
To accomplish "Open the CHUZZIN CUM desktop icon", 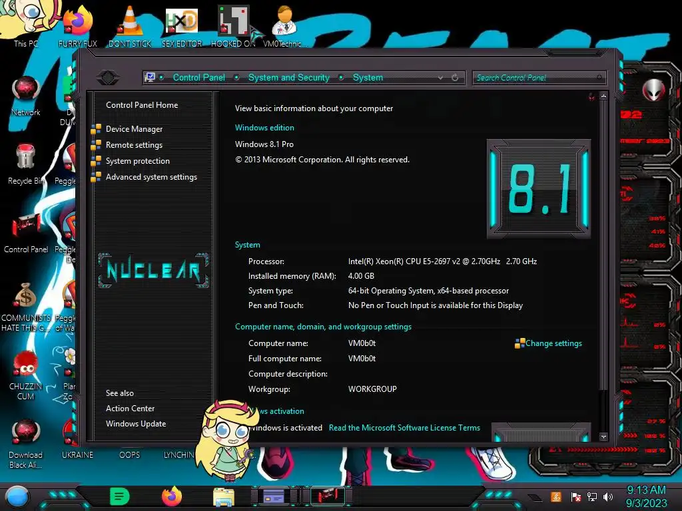I will [26, 375].
